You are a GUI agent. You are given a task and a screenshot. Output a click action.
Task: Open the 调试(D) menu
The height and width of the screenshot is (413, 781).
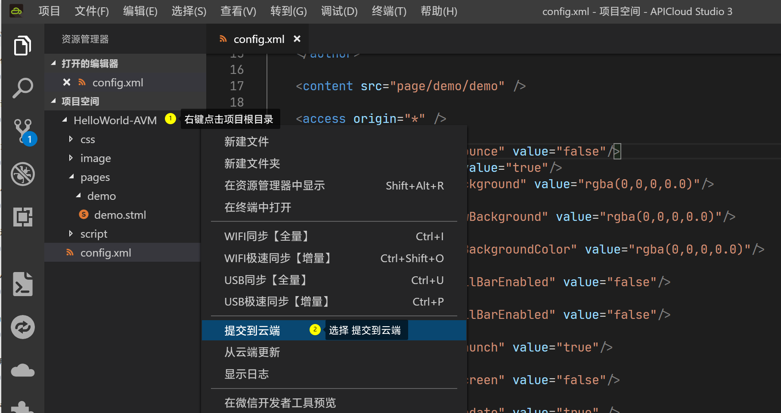click(339, 11)
